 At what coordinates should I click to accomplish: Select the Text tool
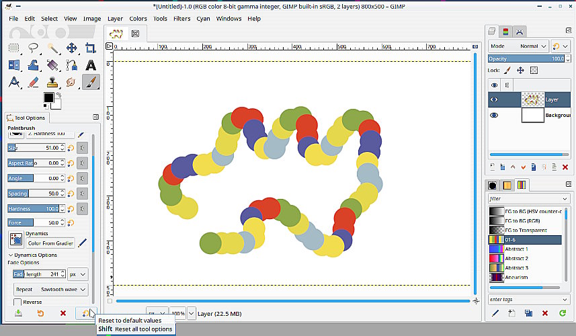(x=14, y=82)
